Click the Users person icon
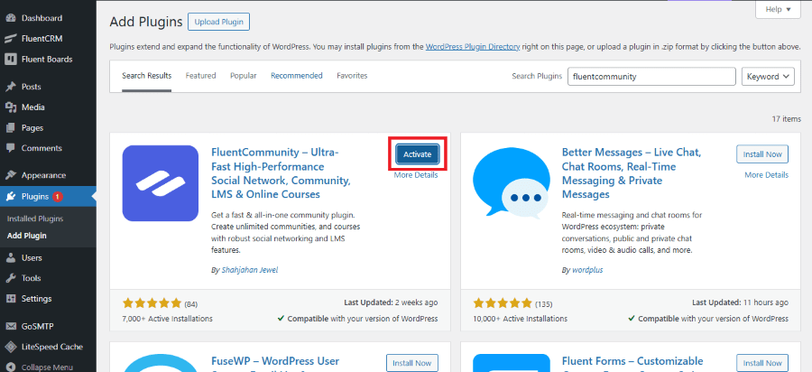 pyautogui.click(x=10, y=258)
